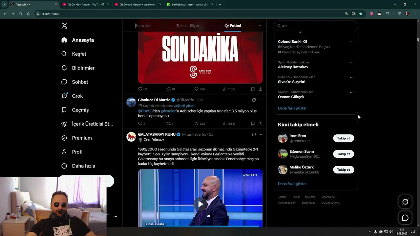Screen dimensions: 420x236
Task: Play the GALATASARAY RUHU video
Action: coord(200,205)
